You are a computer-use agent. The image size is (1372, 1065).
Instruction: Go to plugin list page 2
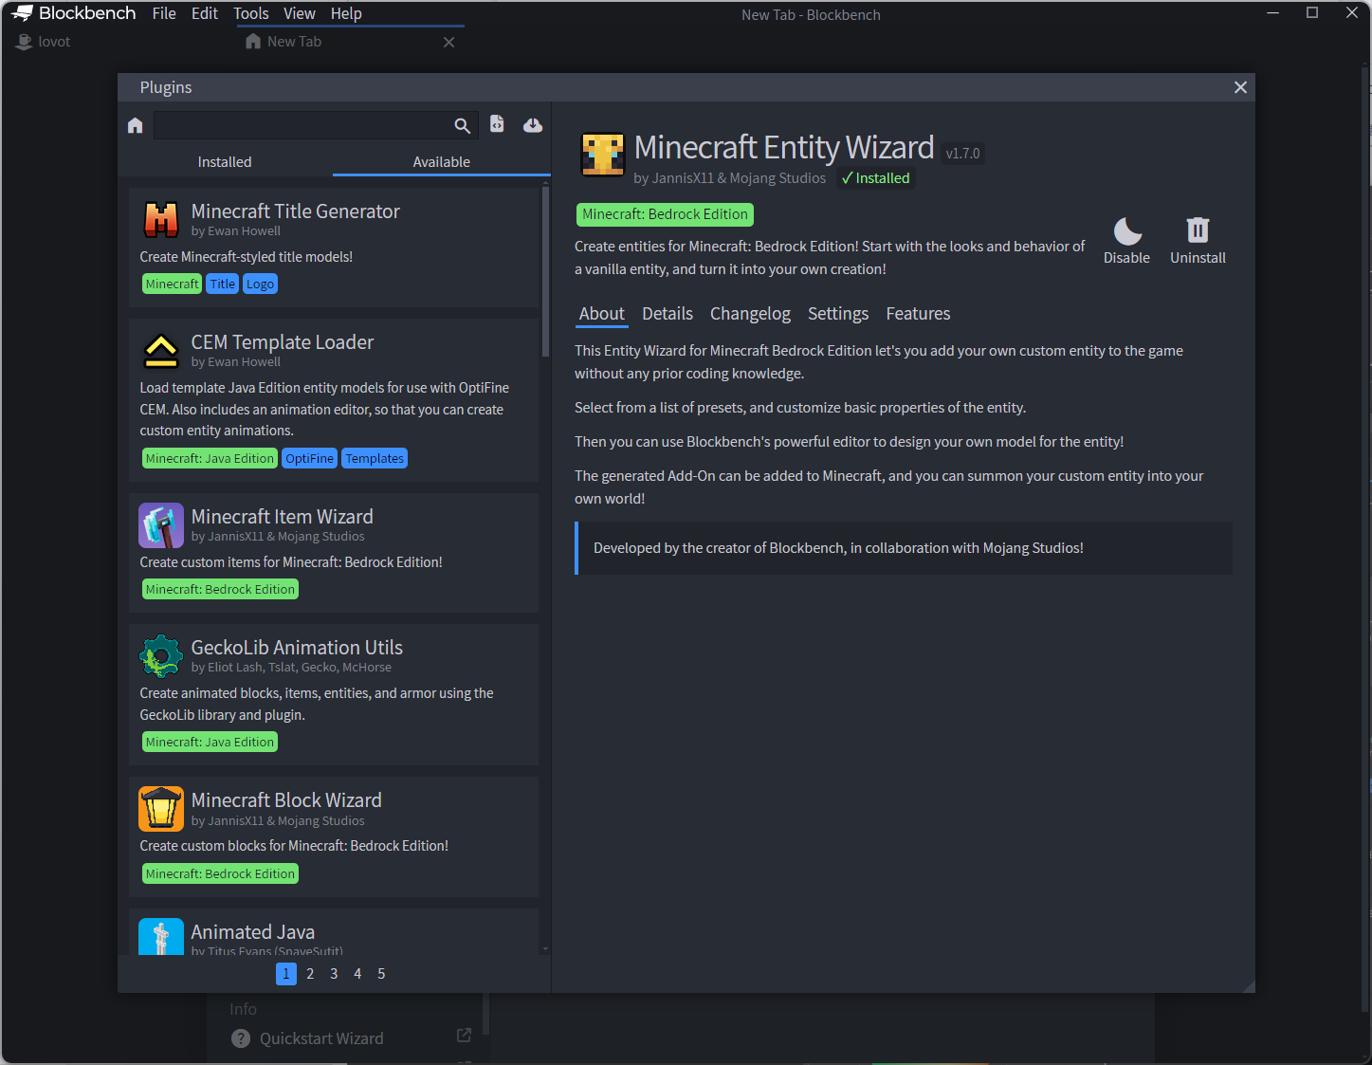(310, 974)
